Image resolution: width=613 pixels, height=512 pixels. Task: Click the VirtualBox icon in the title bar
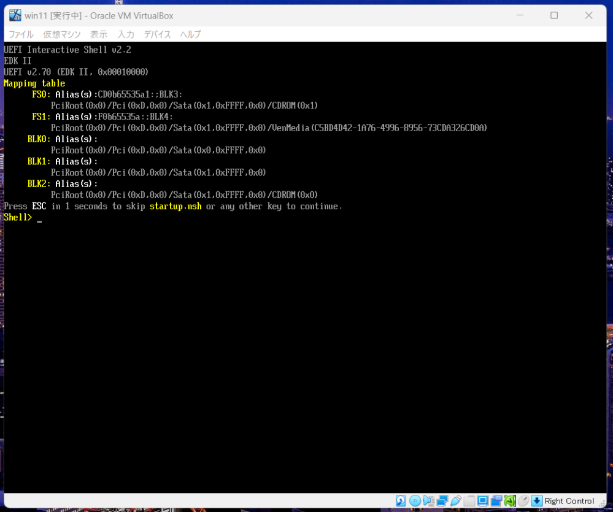coord(15,15)
